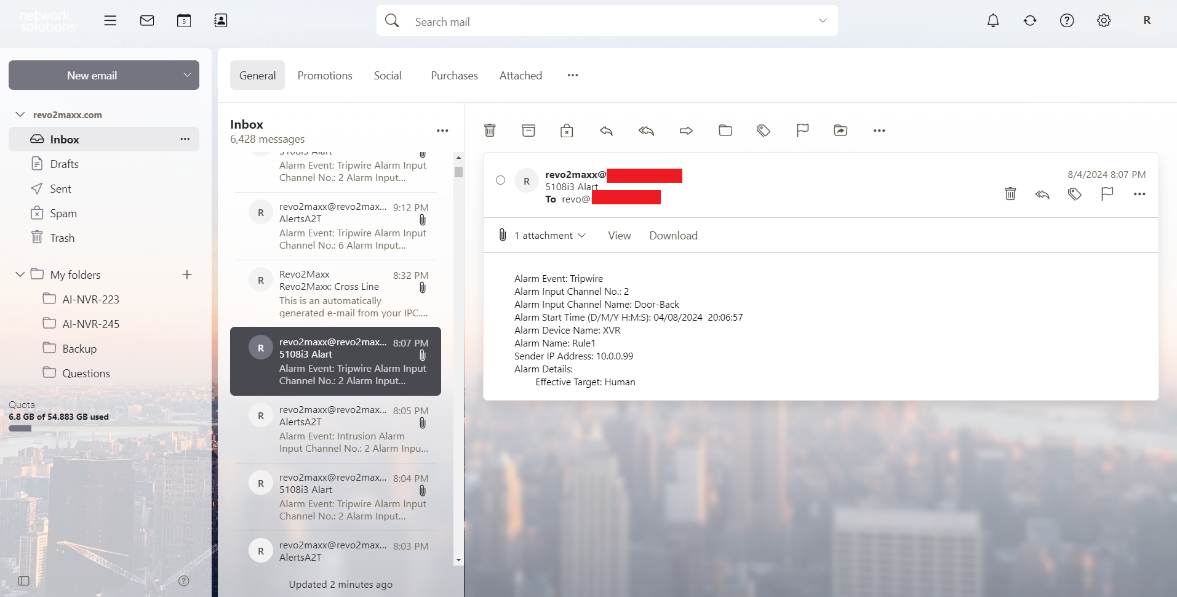
Task: Click the storage quota progress bar
Action: (x=104, y=428)
